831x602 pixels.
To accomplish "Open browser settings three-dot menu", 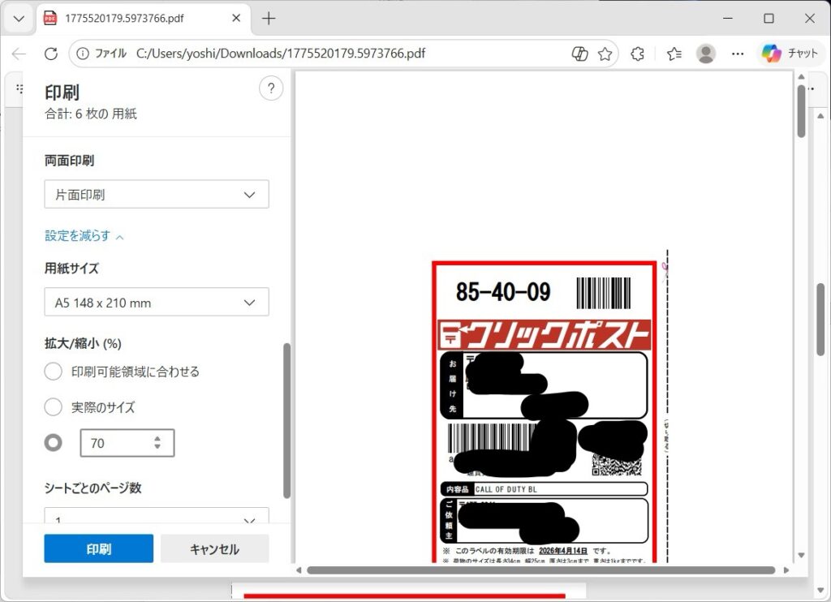I will pyautogui.click(x=738, y=54).
